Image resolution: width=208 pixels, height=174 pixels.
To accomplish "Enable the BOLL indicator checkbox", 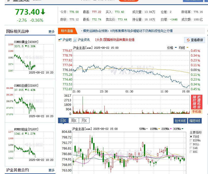I will pyautogui.click(x=191, y=144).
